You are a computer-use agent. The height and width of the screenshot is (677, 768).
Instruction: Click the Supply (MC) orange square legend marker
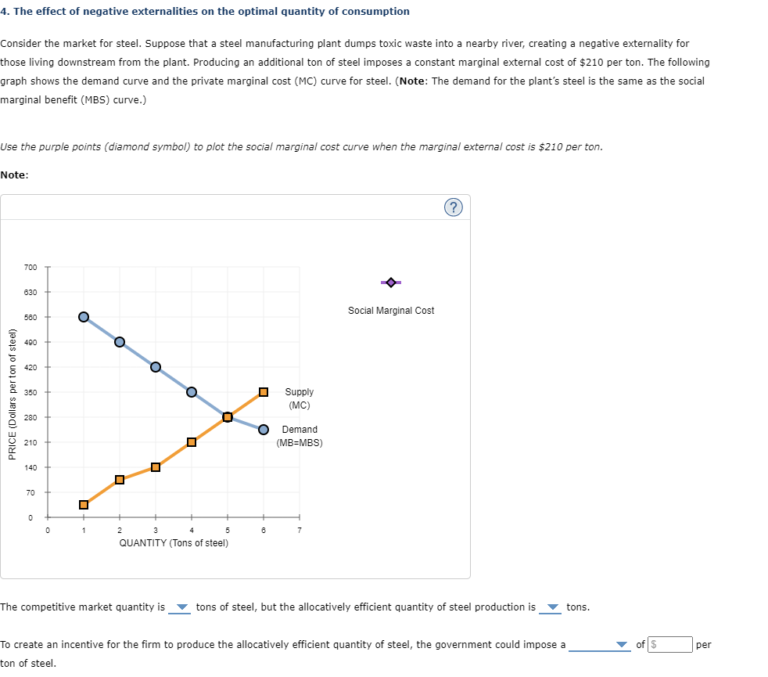tap(264, 391)
